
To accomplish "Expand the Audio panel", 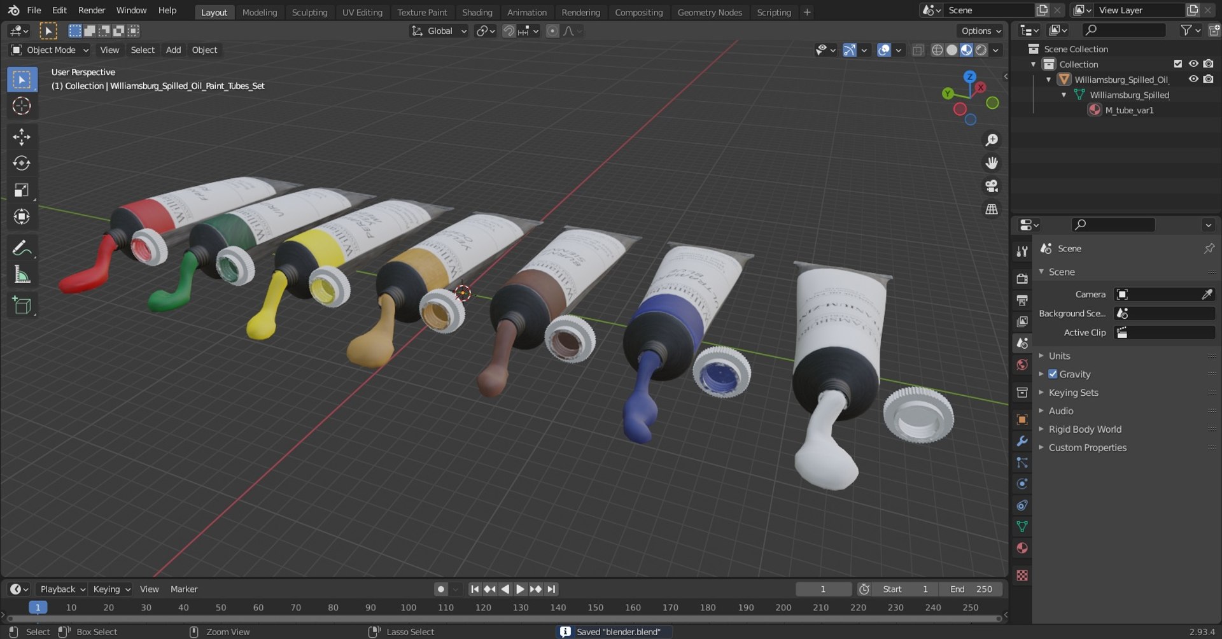I will [x=1060, y=411].
